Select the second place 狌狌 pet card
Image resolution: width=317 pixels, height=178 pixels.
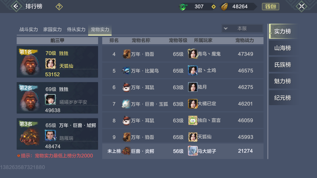click(x=57, y=98)
